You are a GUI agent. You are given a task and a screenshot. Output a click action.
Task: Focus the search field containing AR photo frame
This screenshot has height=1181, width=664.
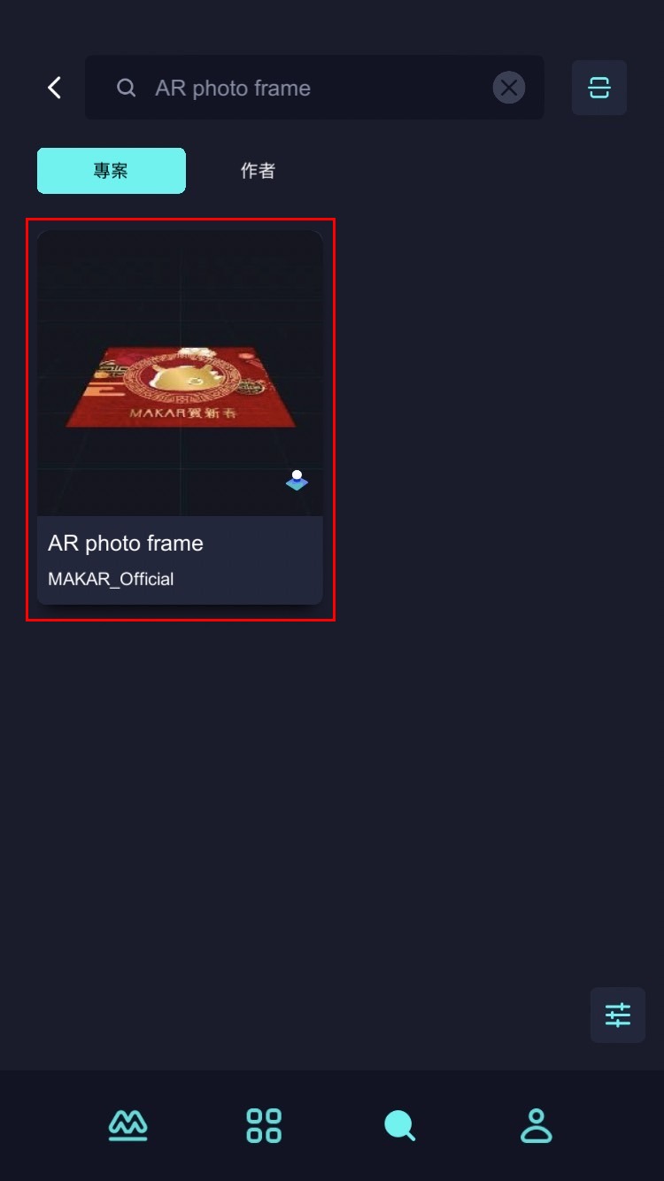point(314,88)
